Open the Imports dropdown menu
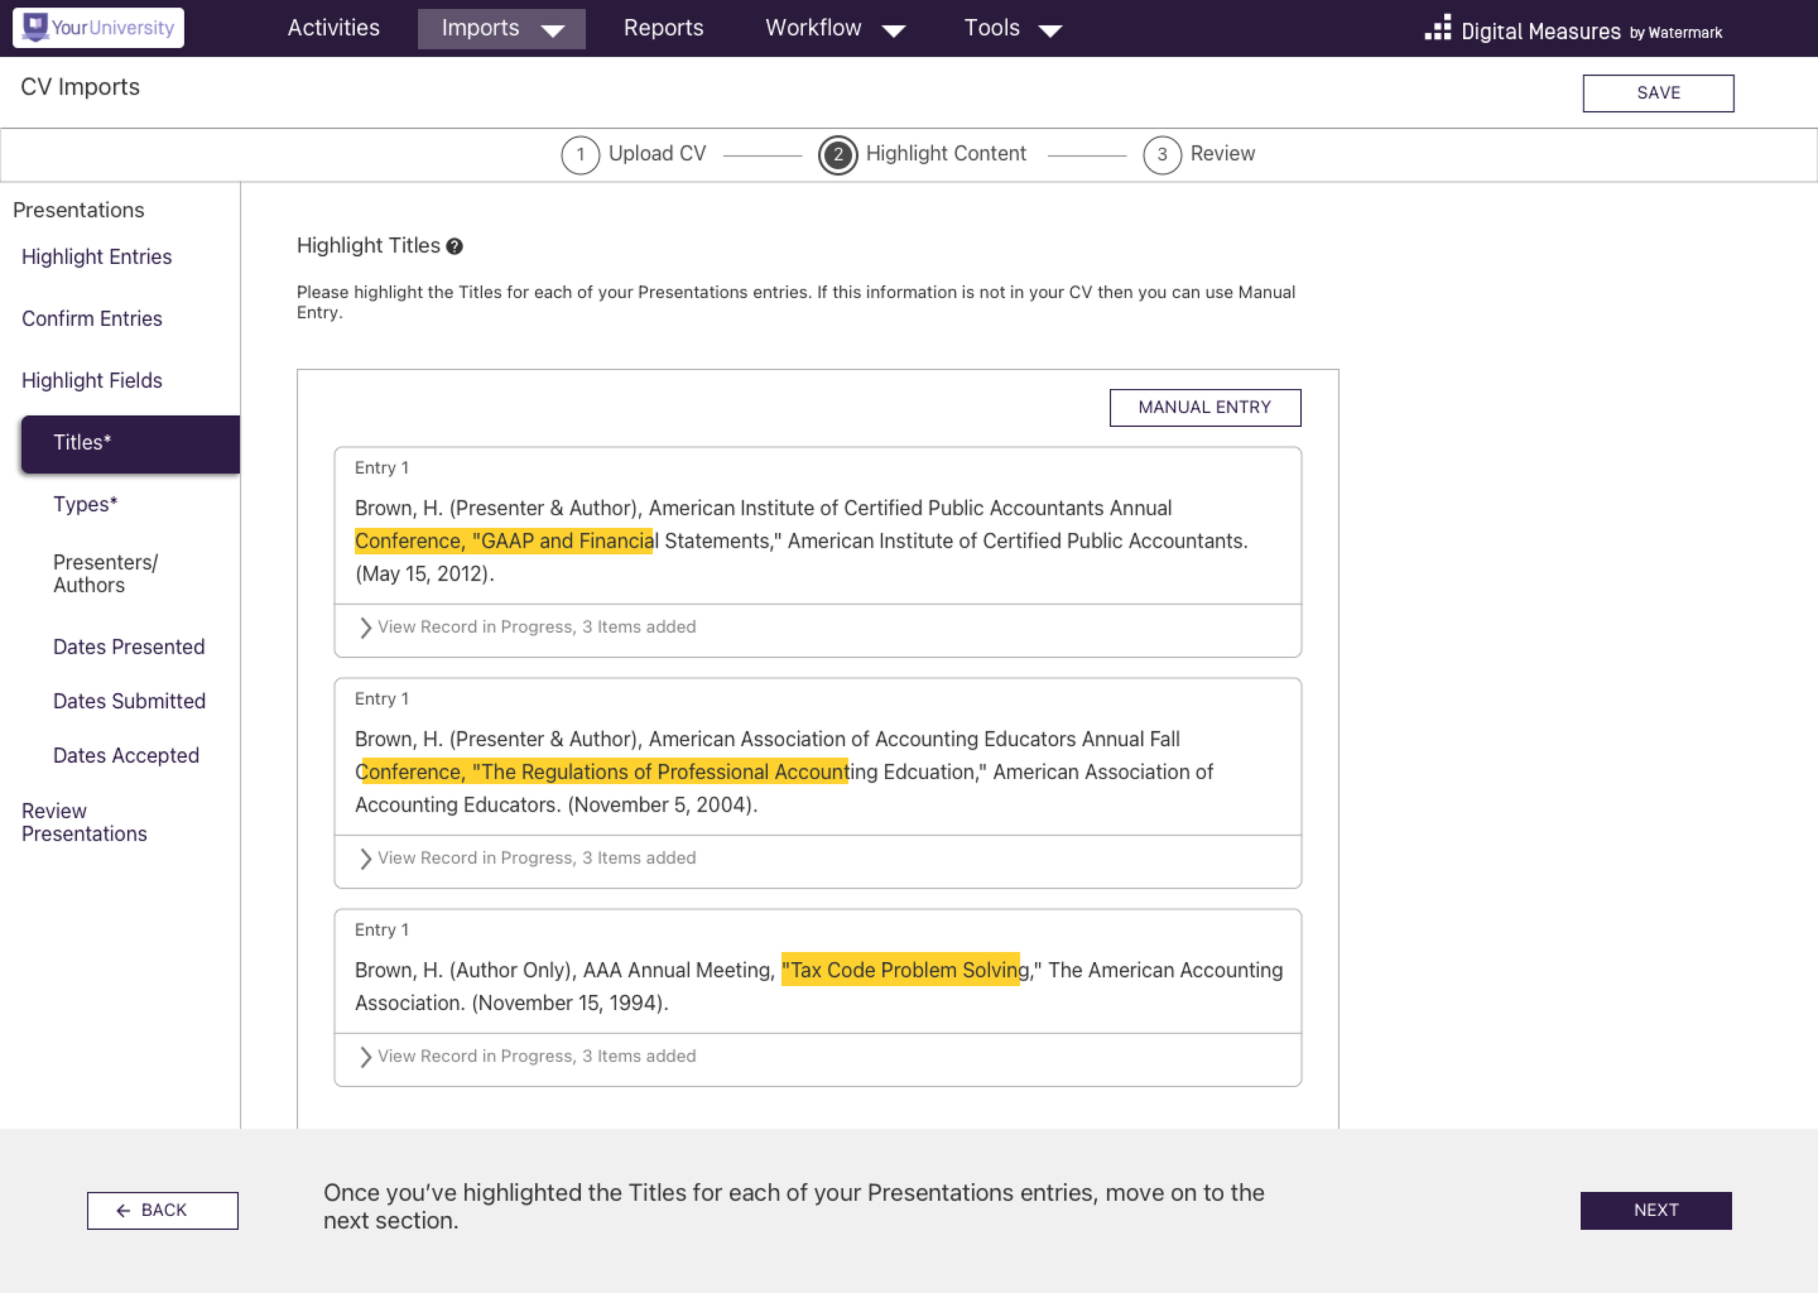 [500, 28]
